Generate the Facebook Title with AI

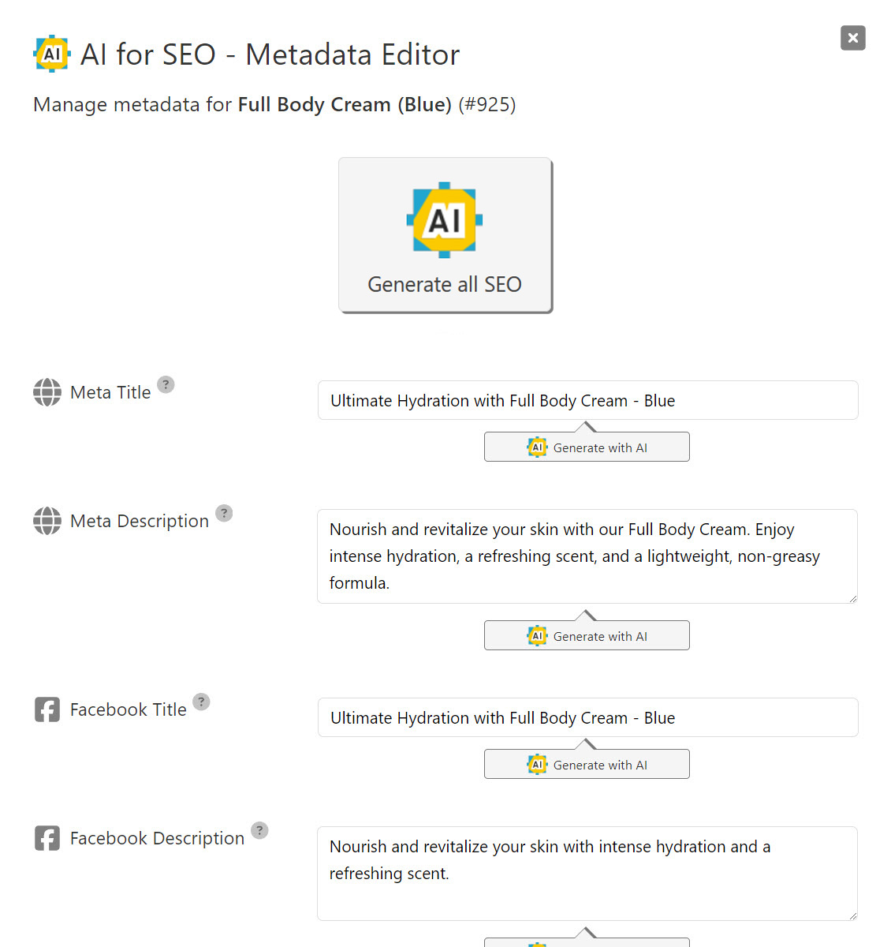point(587,764)
